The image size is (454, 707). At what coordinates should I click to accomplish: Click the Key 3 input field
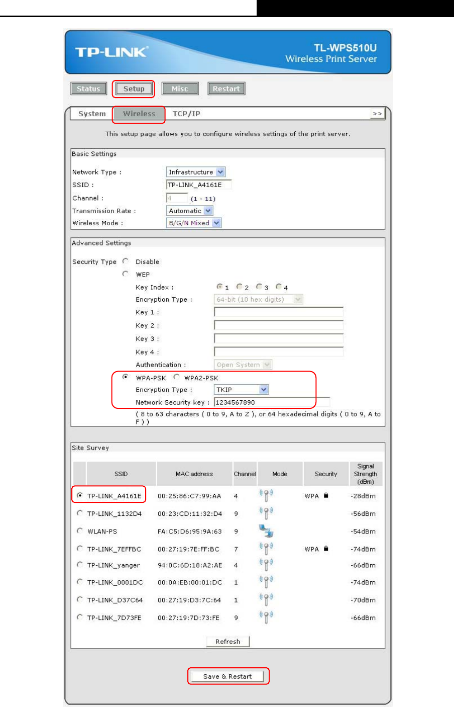pyautogui.click(x=279, y=338)
